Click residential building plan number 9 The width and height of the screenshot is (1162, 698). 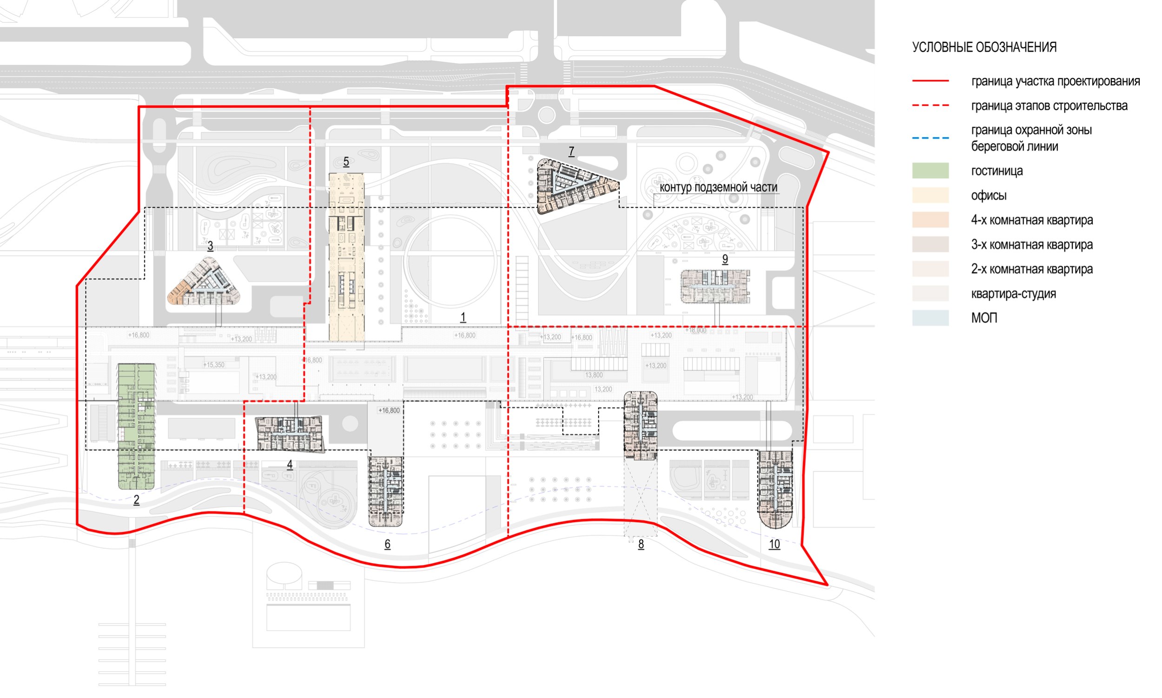pyautogui.click(x=714, y=286)
